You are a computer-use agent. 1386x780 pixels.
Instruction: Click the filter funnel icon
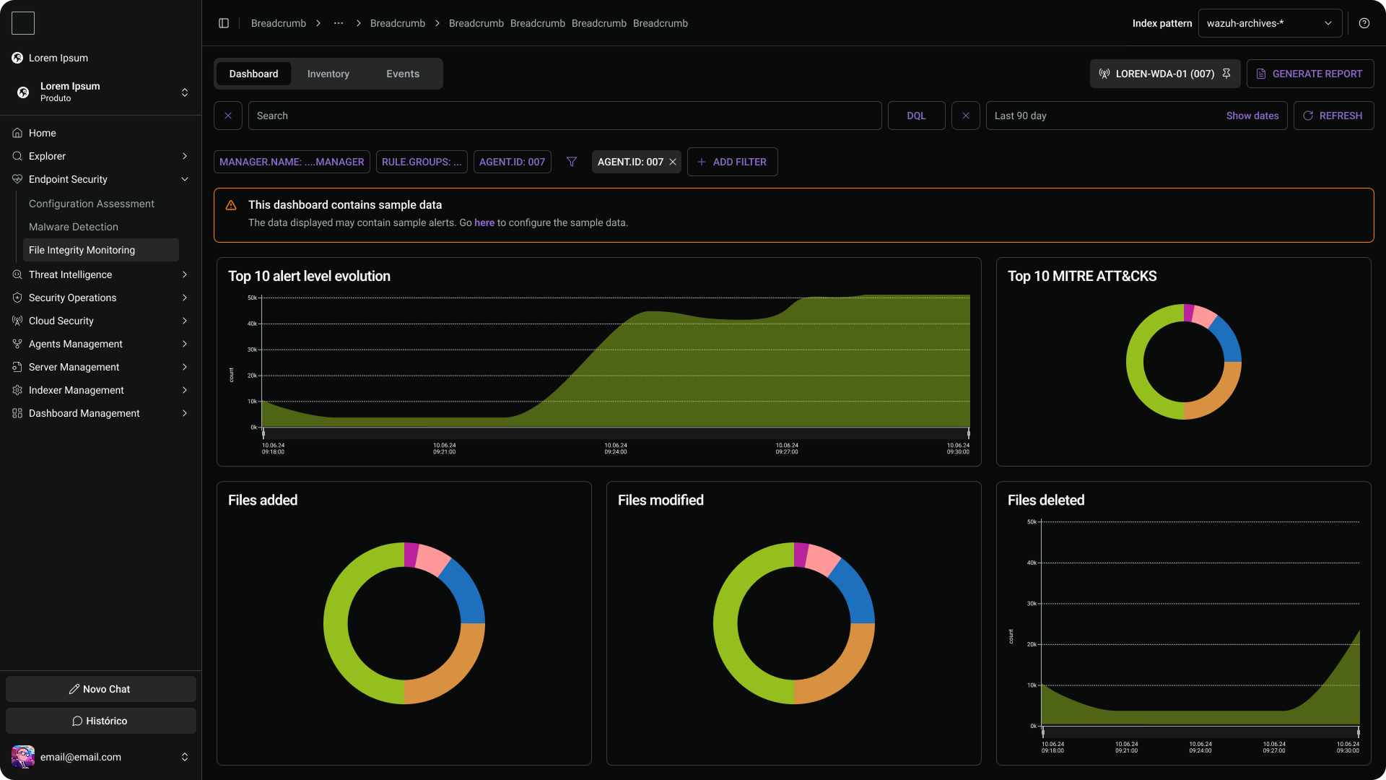coord(572,162)
